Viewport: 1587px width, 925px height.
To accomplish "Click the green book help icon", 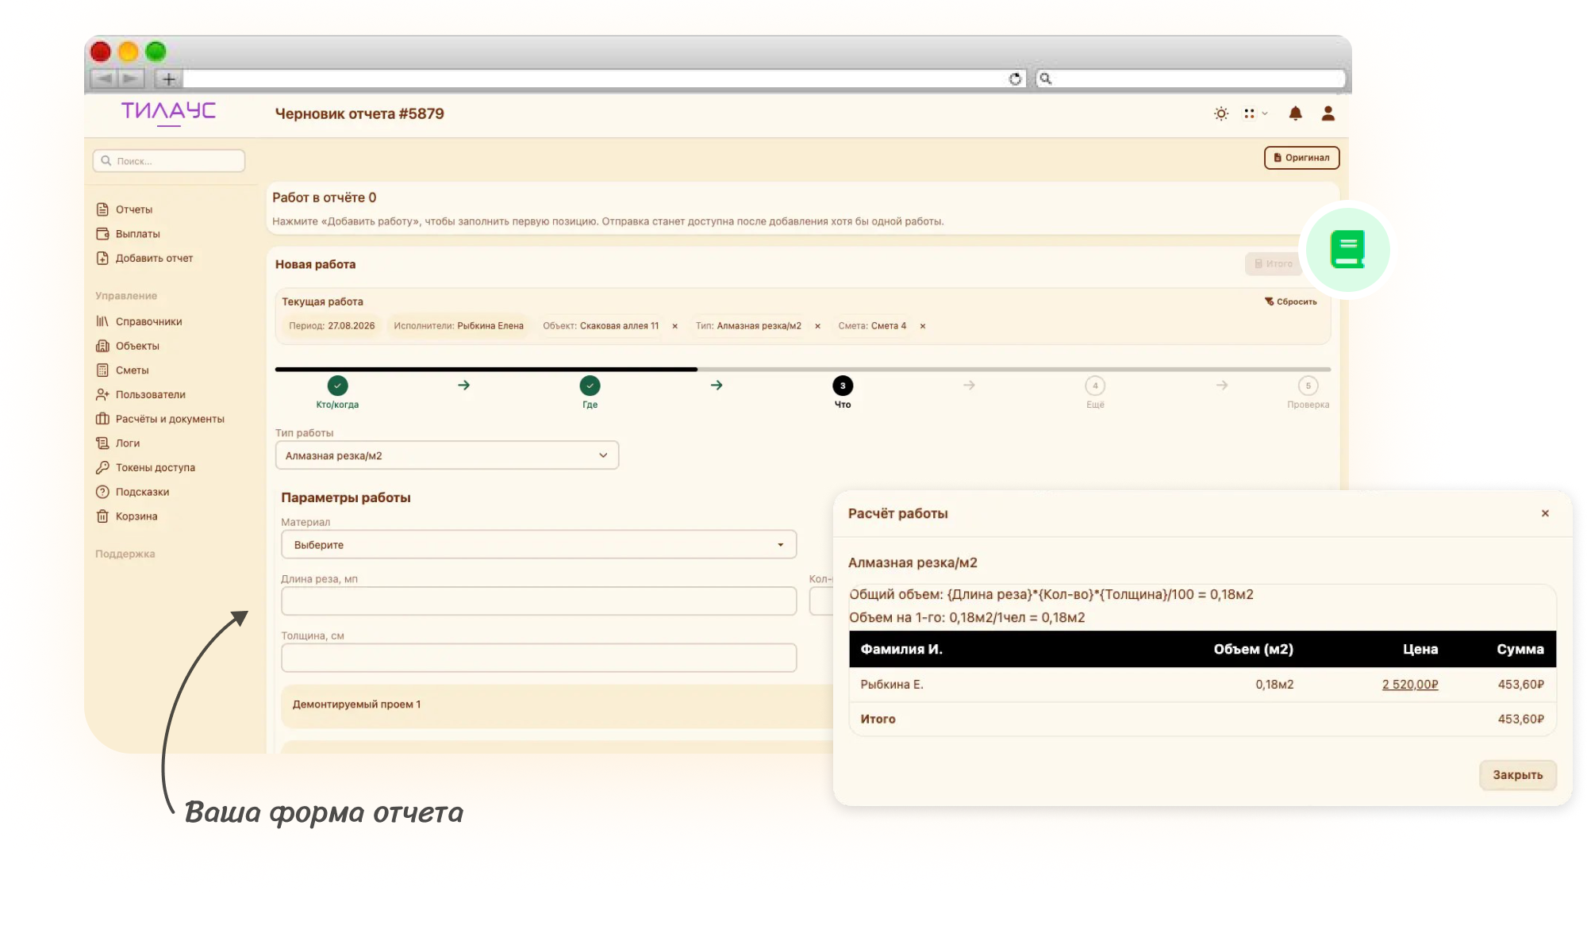I will pyautogui.click(x=1347, y=249).
